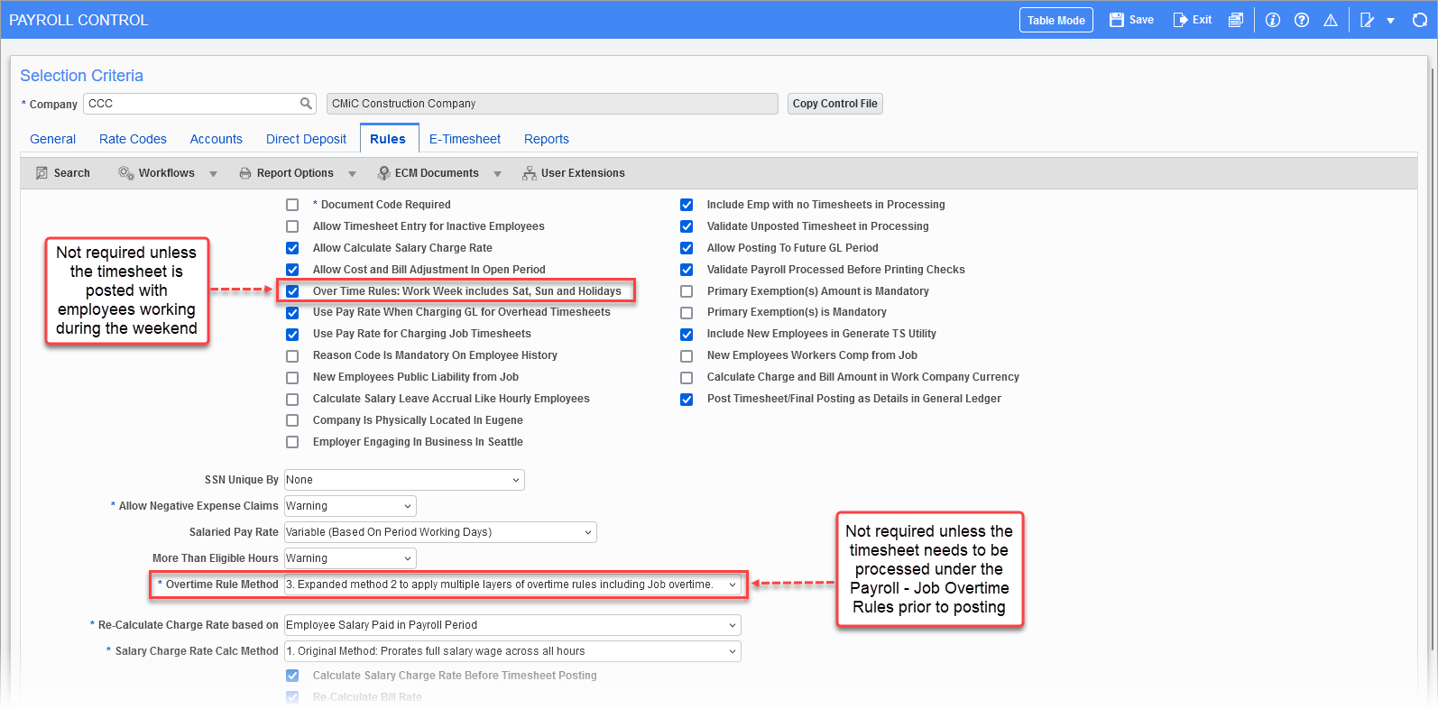
Task: Switch to the Accounts tab
Action: [216, 139]
